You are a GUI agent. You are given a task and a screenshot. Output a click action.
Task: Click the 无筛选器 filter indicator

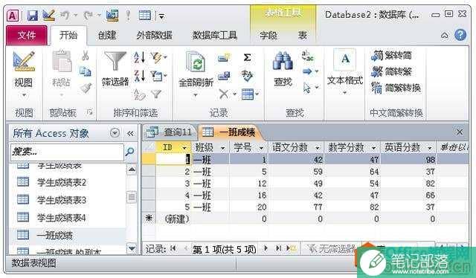(x=331, y=249)
